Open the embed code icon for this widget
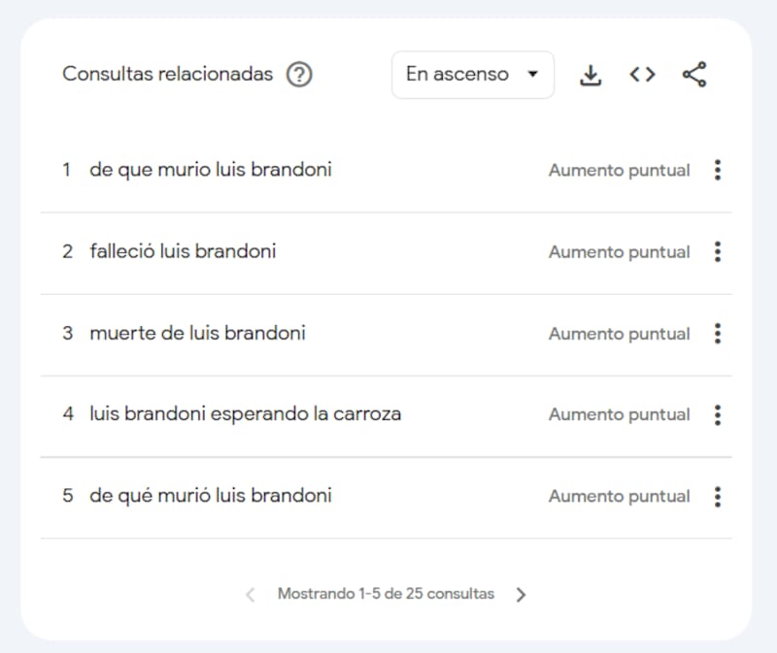777x653 pixels. tap(642, 74)
